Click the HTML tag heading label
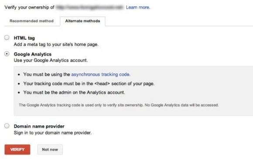 coord(24,38)
